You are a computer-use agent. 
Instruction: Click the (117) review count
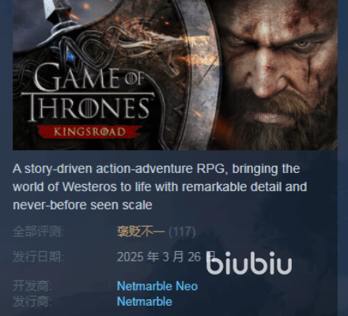[182, 231]
